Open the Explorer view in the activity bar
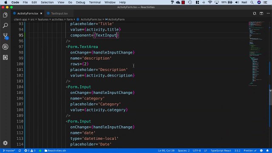This screenshot has width=272, height=153. [5, 15]
